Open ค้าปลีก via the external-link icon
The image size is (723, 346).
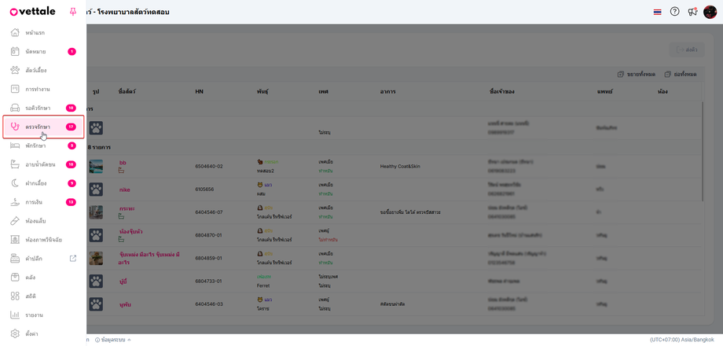pyautogui.click(x=73, y=259)
